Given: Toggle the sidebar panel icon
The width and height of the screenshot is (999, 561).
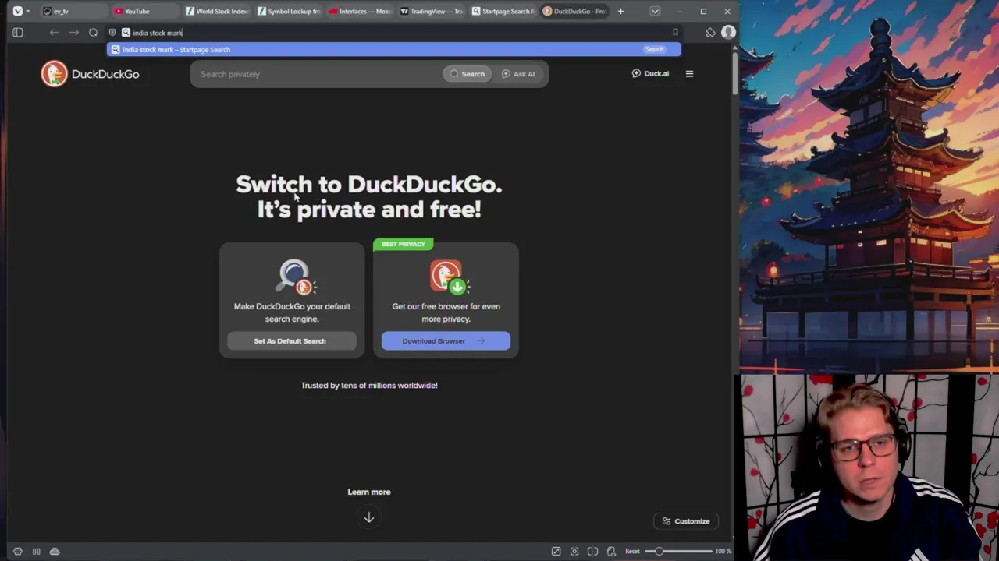Looking at the screenshot, I should tap(18, 33).
